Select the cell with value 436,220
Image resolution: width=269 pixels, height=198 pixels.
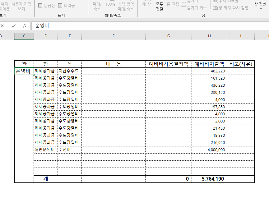[x=209, y=85]
